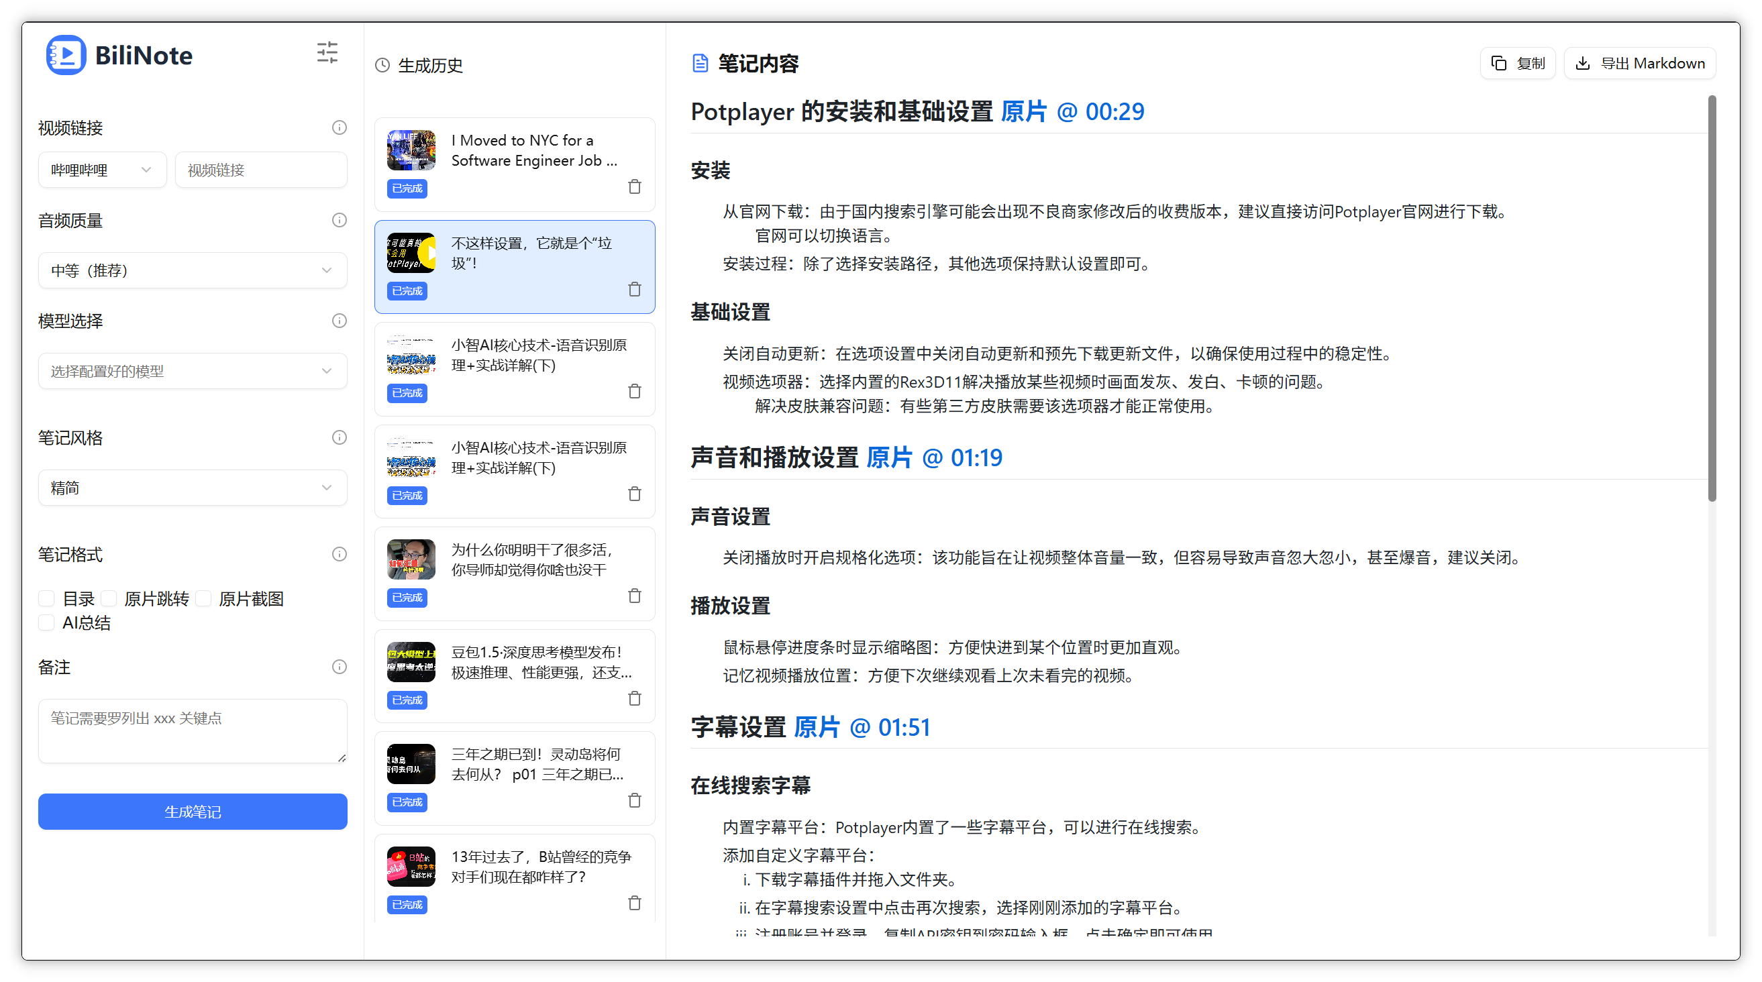Show info tooltip for 备注

click(340, 667)
